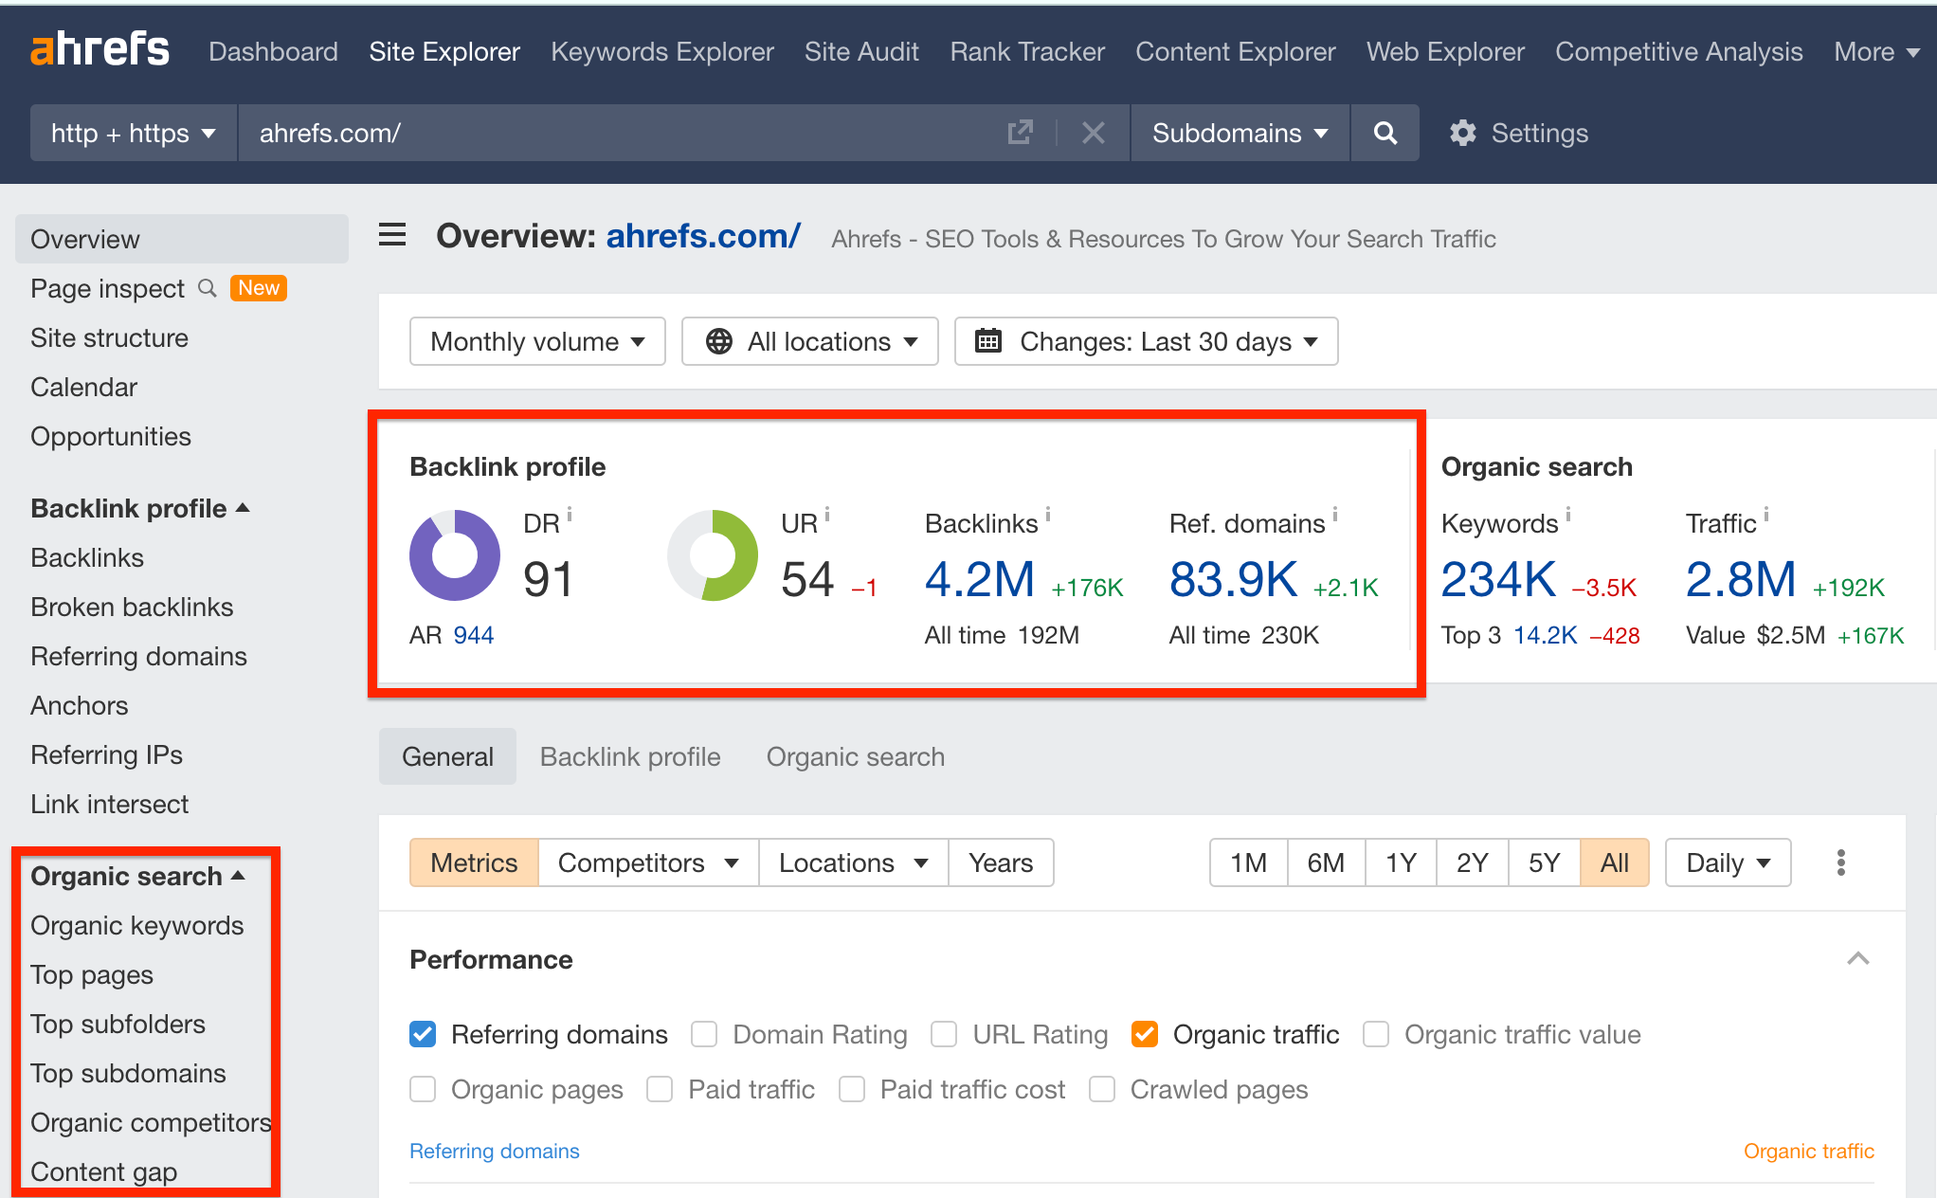Collapse Organic search sidebar section
Viewport: 1937px width, 1198px height.
[138, 876]
